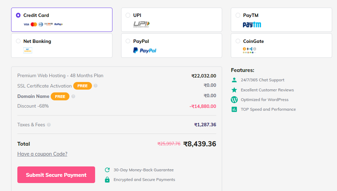The width and height of the screenshot is (337, 191).
Task: Click the green padlock secure payments icon
Action: 107,180
